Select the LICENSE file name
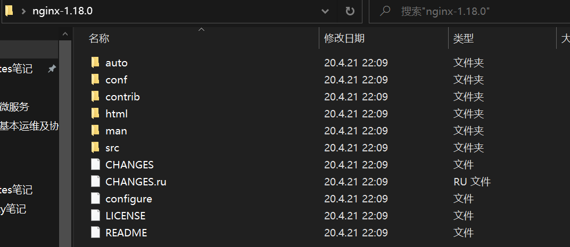Screen dimensions: 570x247 (126, 216)
